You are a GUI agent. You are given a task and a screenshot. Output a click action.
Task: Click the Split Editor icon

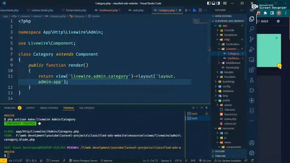(x=200, y=10)
